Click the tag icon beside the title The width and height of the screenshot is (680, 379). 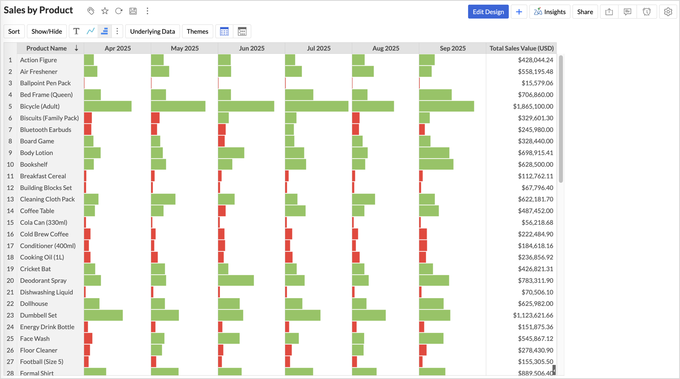point(91,11)
